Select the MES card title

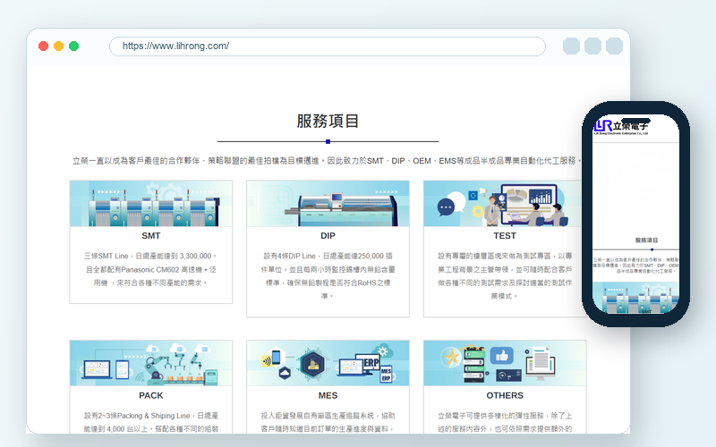click(328, 395)
